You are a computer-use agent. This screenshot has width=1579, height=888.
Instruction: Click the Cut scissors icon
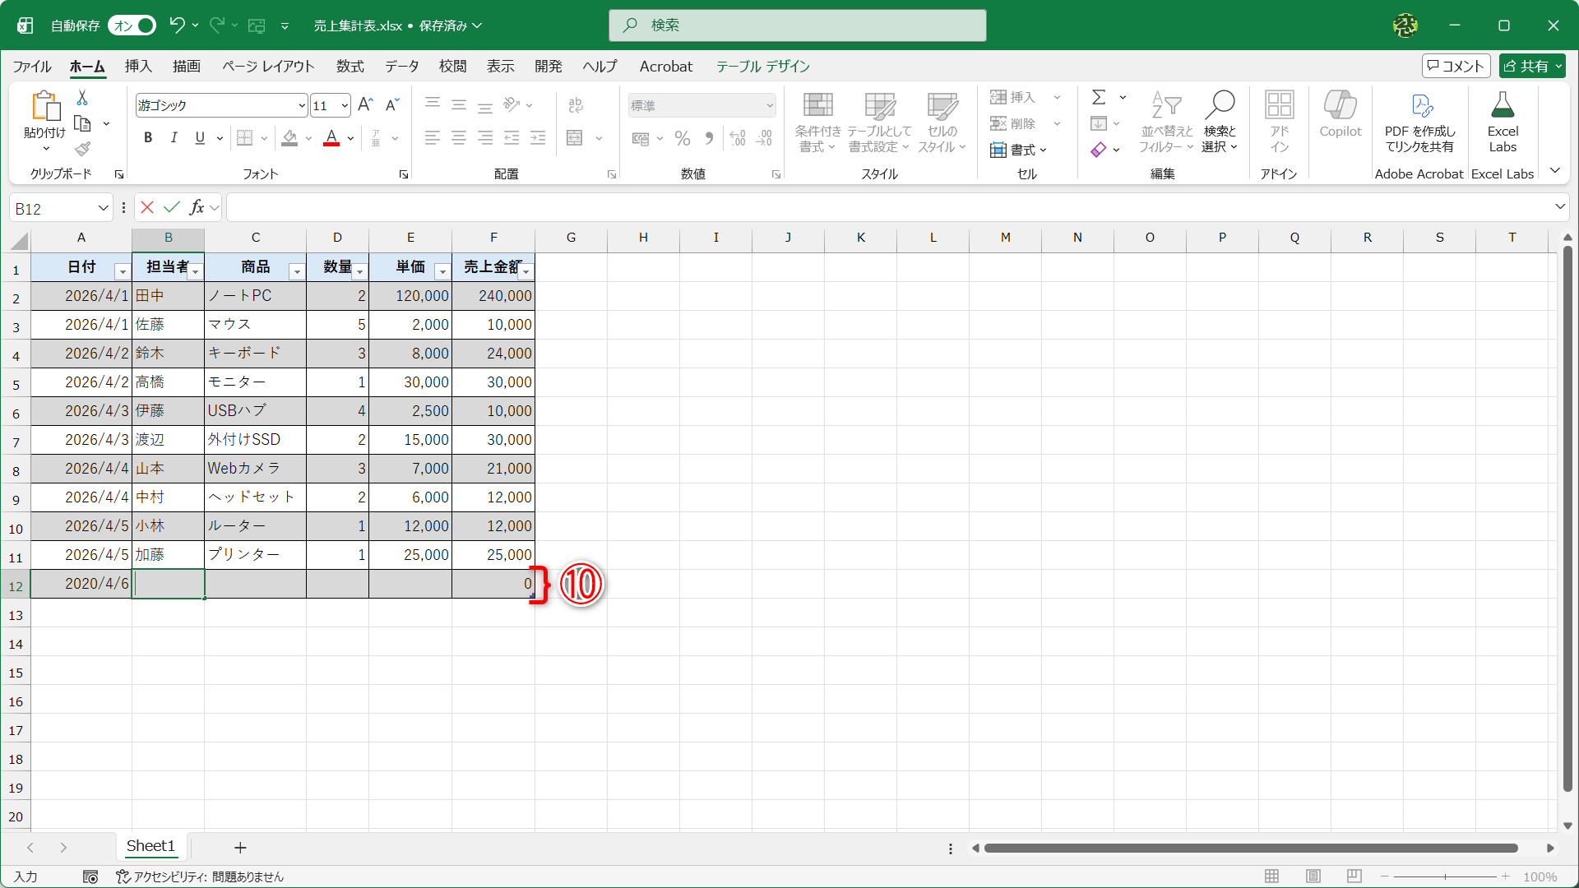click(x=82, y=98)
